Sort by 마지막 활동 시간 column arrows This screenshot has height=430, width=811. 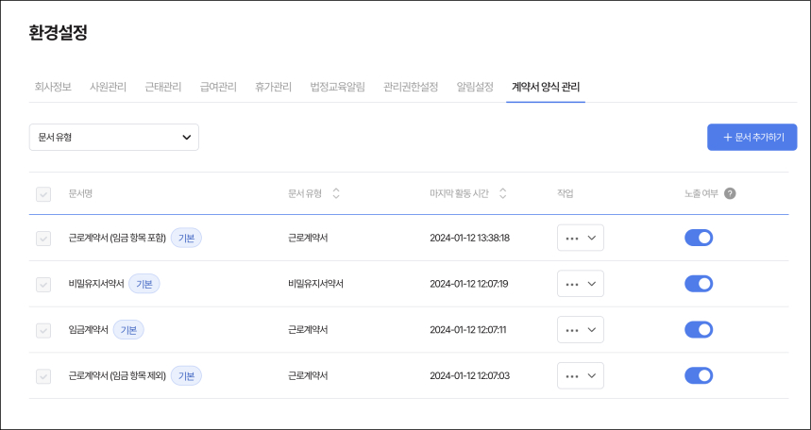(x=502, y=193)
